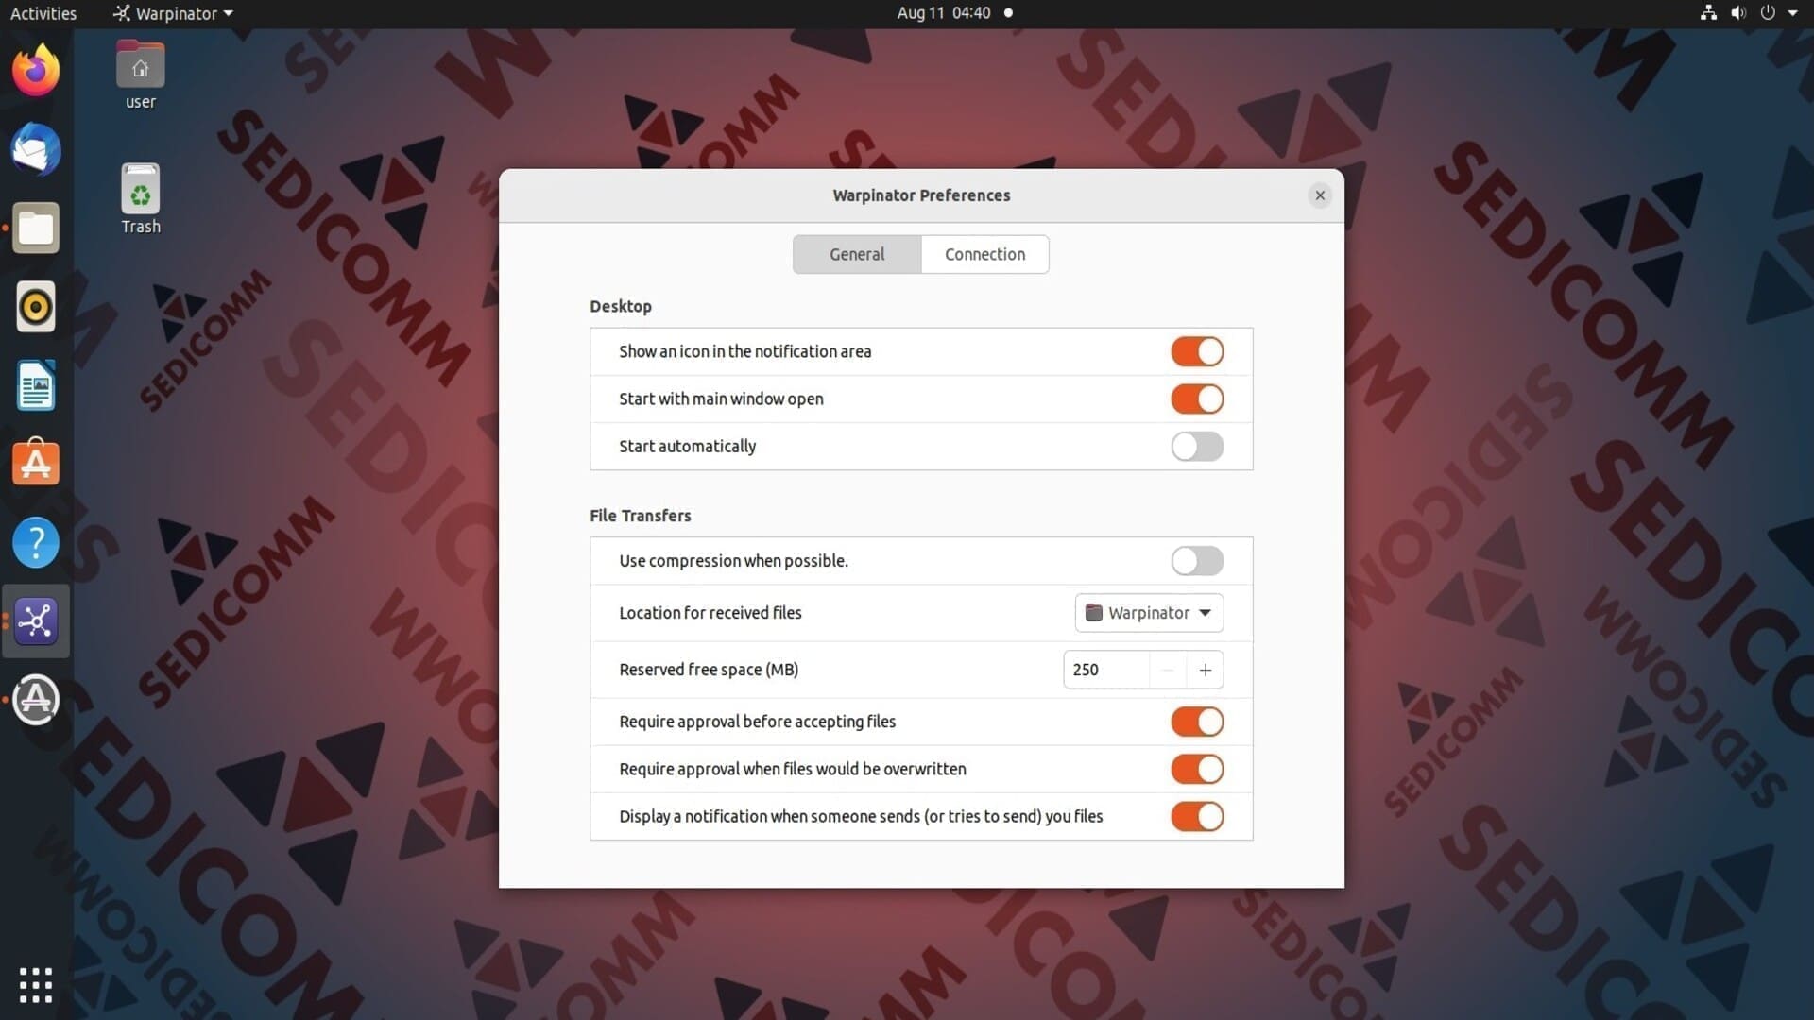
Task: Switch to the General tab
Action: [857, 254]
